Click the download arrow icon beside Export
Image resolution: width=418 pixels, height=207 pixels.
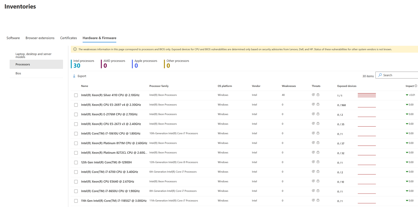(74, 76)
